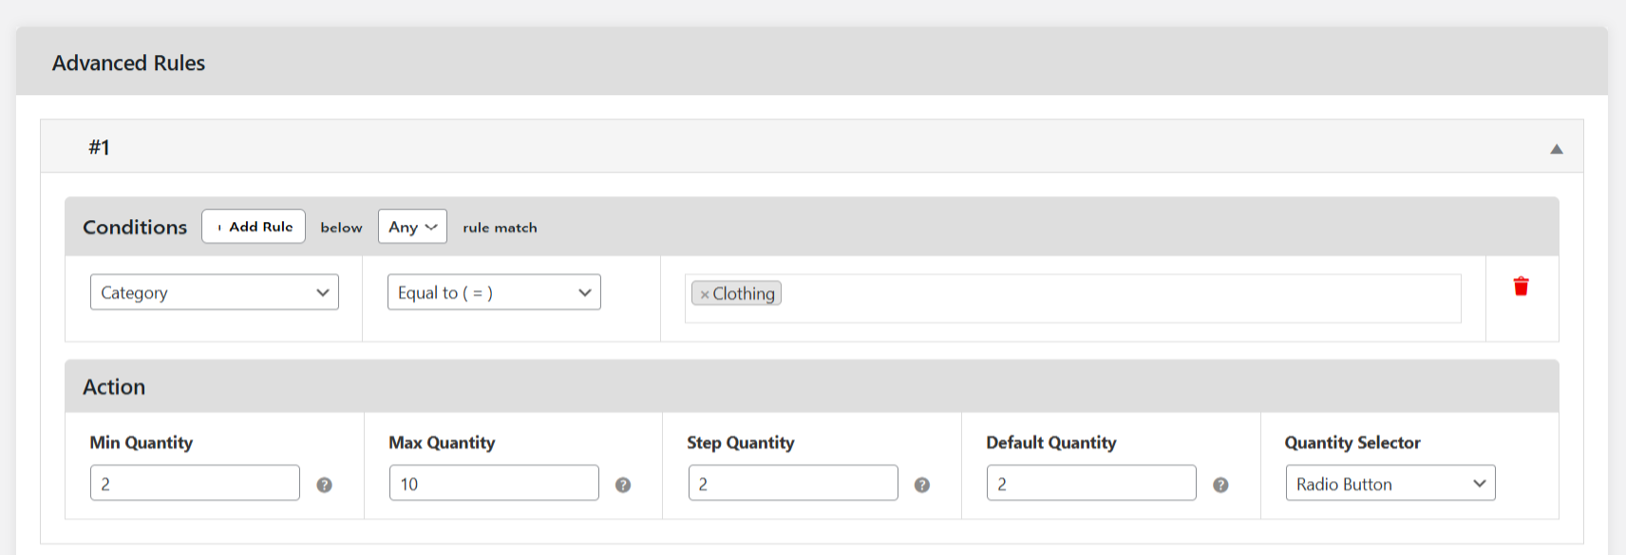The height and width of the screenshot is (555, 1626).
Task: Remove the Clothing tag via its x
Action: point(705,295)
